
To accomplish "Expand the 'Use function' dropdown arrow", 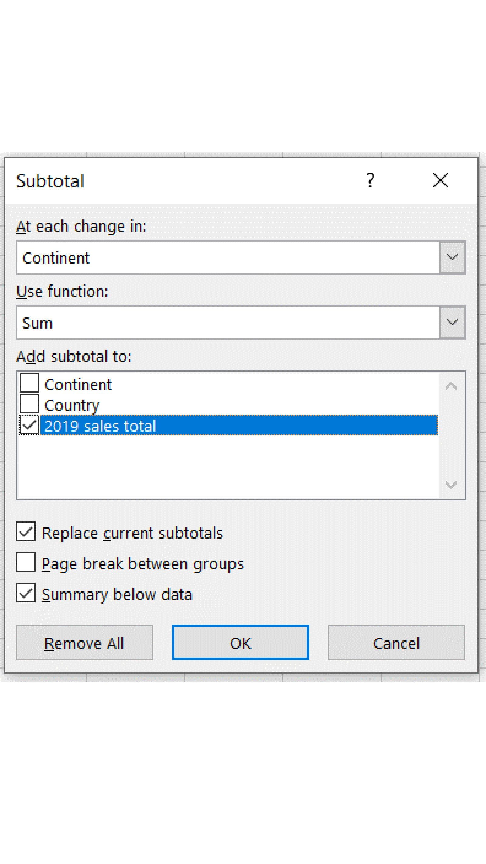I will pos(452,323).
